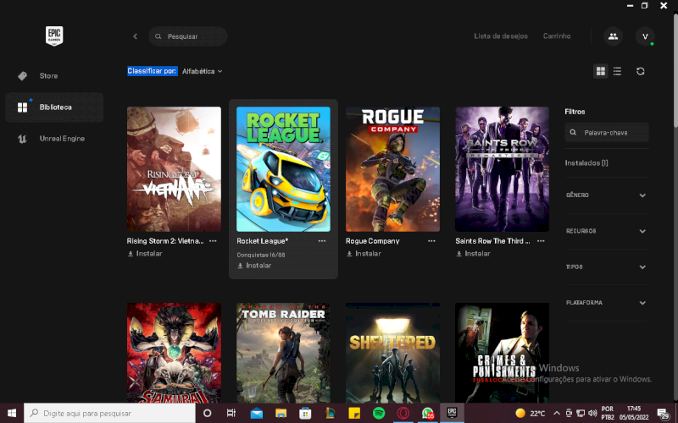The width and height of the screenshot is (678, 423).
Task: Open Cortana circle in the taskbar
Action: click(207, 413)
